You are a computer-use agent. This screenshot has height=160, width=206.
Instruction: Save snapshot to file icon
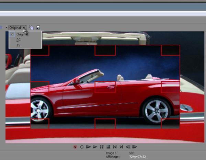[38, 27]
